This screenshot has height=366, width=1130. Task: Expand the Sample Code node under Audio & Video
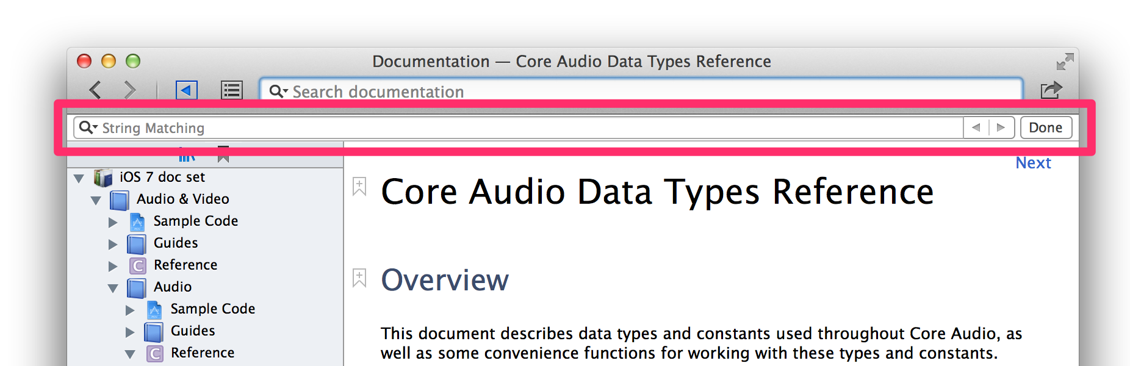(113, 222)
